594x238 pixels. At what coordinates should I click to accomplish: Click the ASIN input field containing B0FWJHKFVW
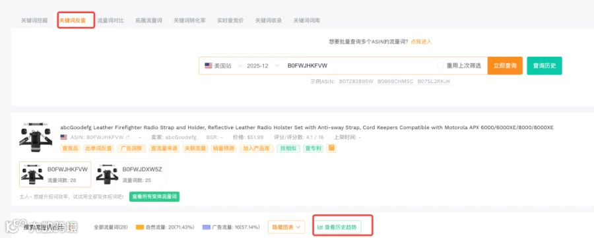coord(360,65)
